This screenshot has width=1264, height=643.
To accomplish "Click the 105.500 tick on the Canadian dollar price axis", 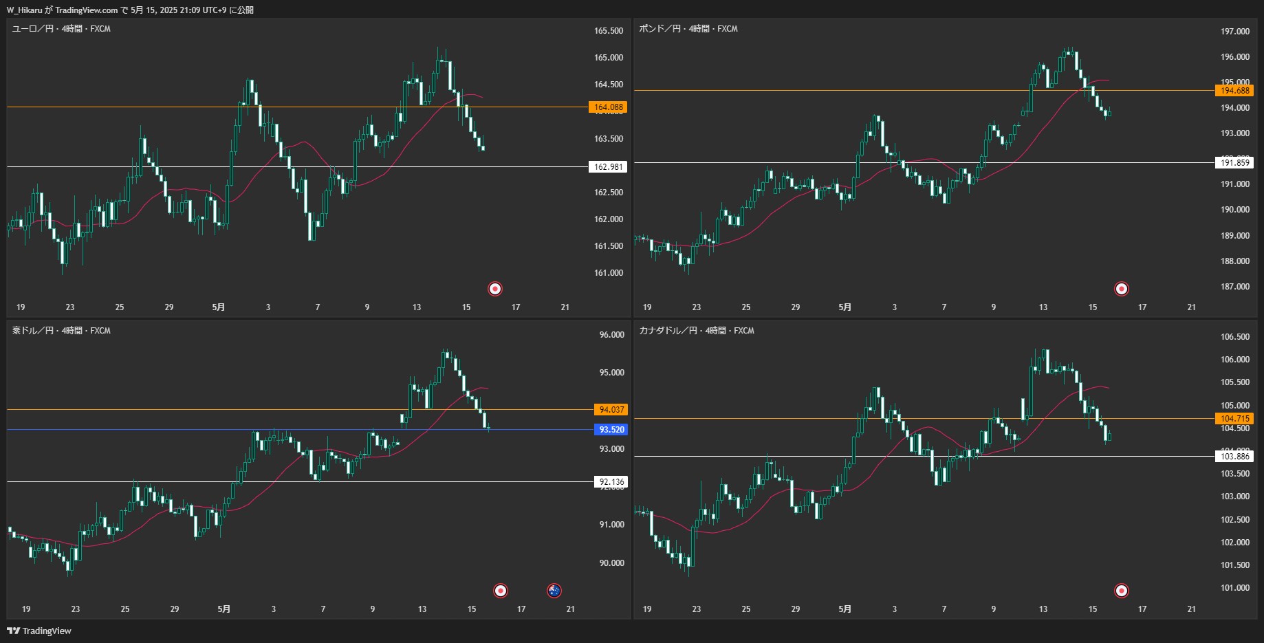I will [x=1235, y=382].
